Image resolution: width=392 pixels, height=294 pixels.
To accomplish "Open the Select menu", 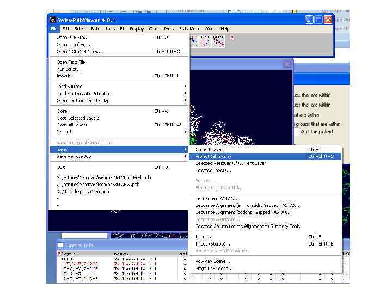I will (80, 29).
